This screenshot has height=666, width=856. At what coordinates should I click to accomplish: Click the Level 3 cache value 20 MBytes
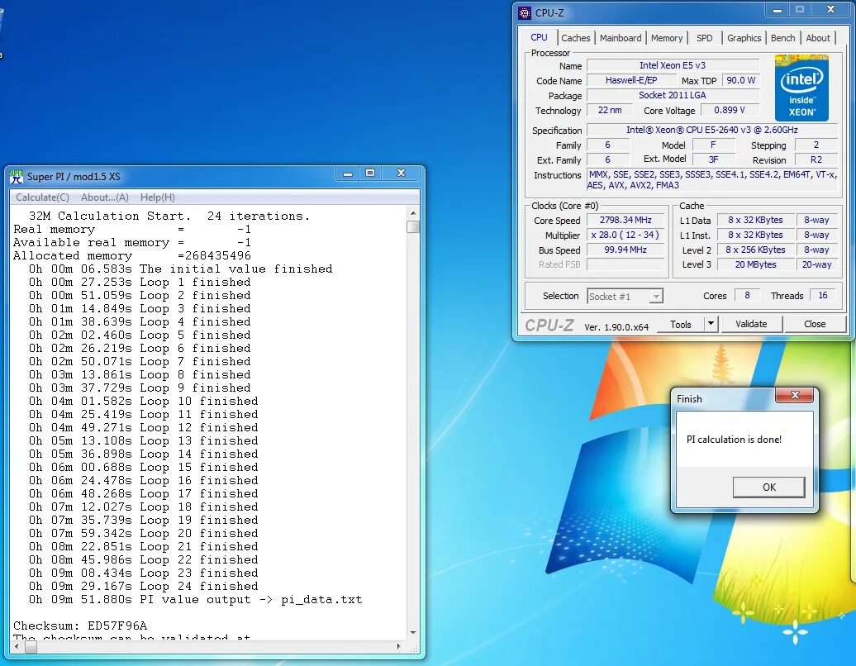(755, 264)
